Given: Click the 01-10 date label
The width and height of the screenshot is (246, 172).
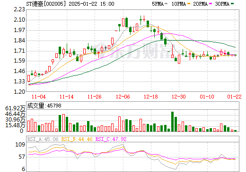Looking at the screenshot, I should click(x=207, y=97).
